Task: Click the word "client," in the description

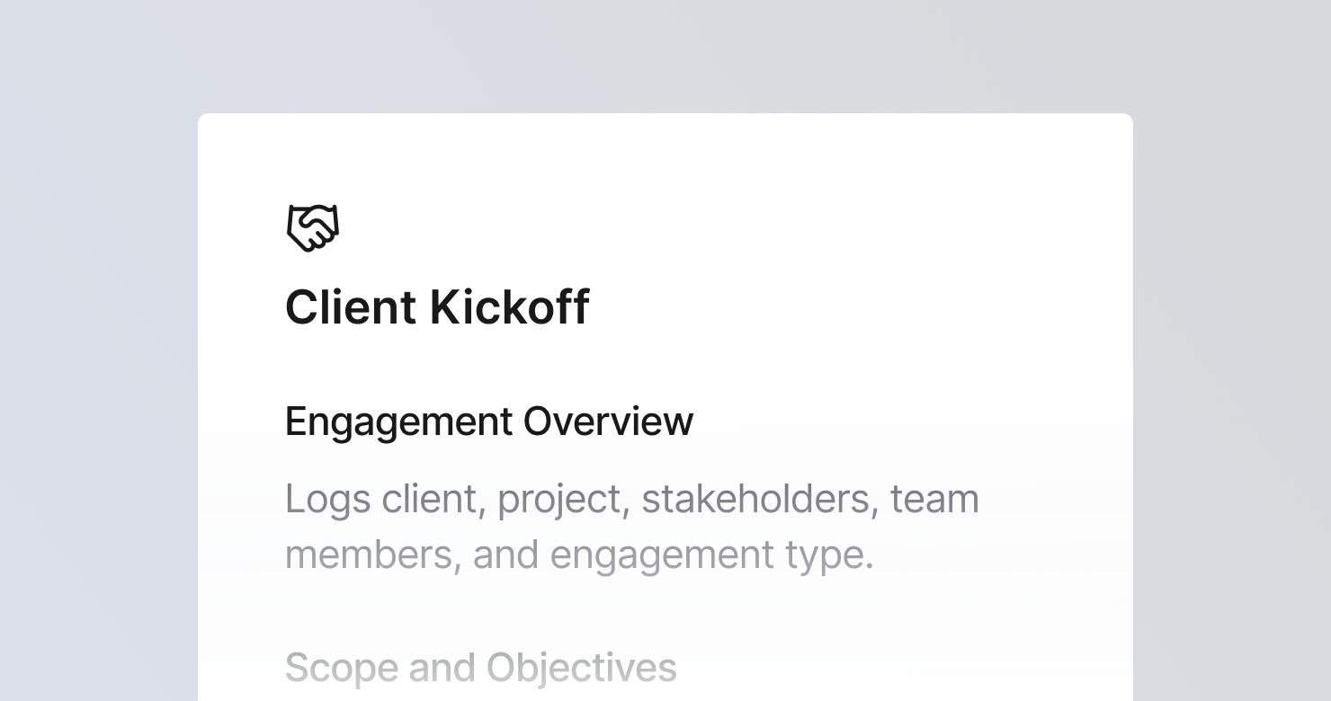Action: tap(433, 499)
